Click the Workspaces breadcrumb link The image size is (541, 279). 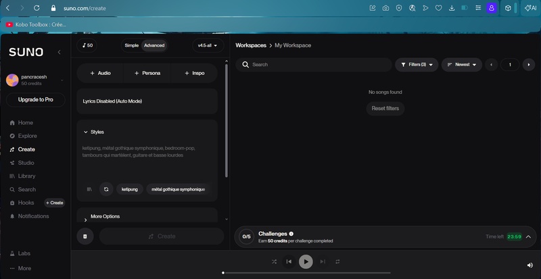[x=251, y=45]
